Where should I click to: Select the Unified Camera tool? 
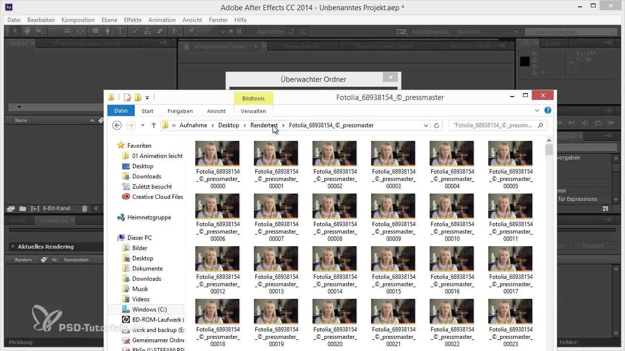coord(67,31)
